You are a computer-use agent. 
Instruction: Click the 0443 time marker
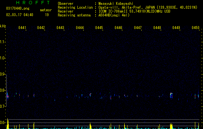click(60, 28)
